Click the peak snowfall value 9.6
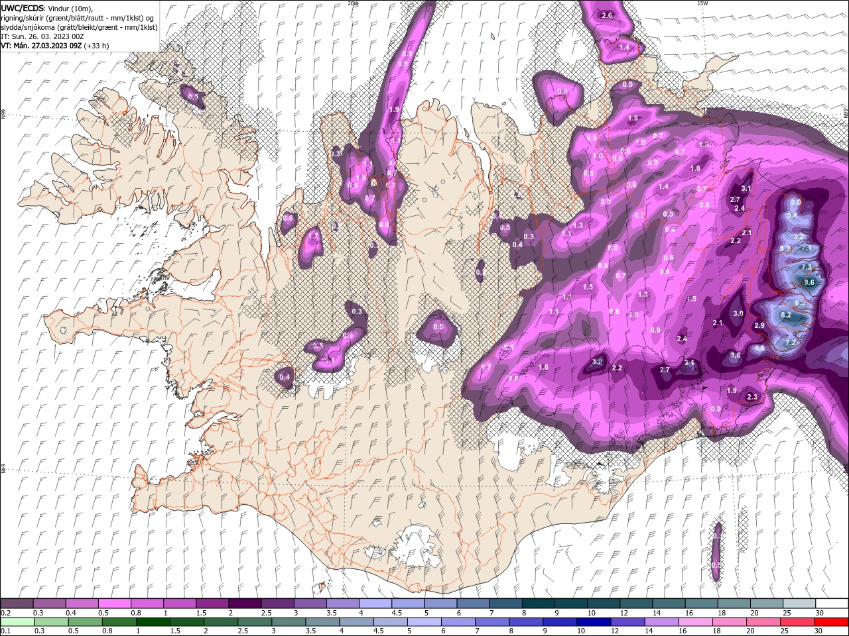Screen dimensions: 849x636 tap(809, 282)
